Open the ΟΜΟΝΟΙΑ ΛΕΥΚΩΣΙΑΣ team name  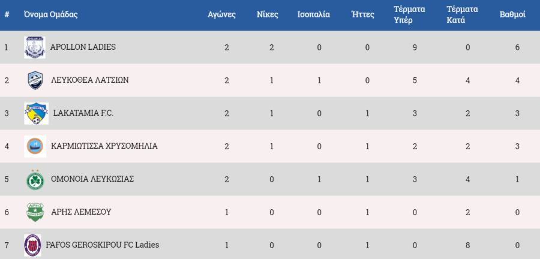(x=92, y=179)
